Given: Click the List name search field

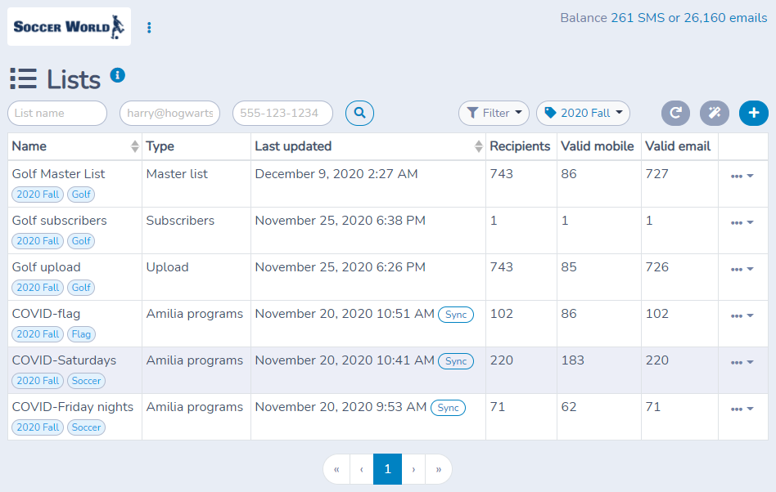Looking at the screenshot, I should tap(57, 113).
